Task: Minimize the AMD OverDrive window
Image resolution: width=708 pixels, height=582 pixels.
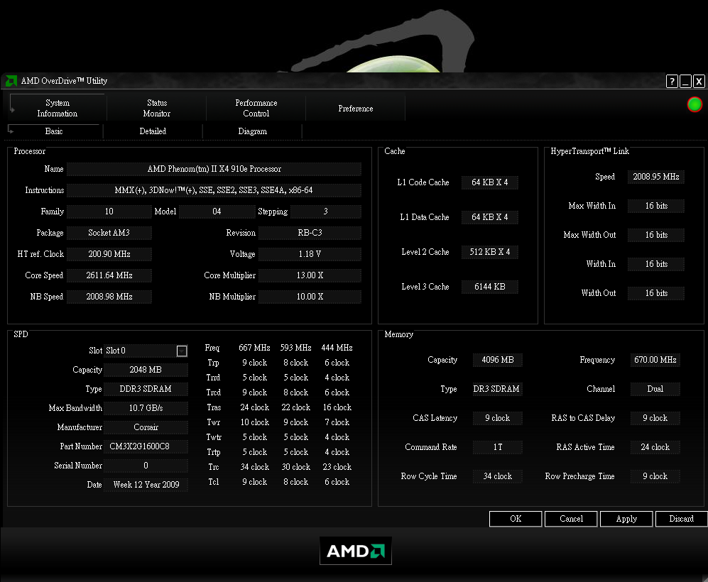Action: click(685, 81)
